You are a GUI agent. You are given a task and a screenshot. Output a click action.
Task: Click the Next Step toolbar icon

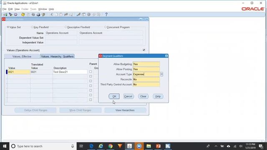tap(28, 15)
